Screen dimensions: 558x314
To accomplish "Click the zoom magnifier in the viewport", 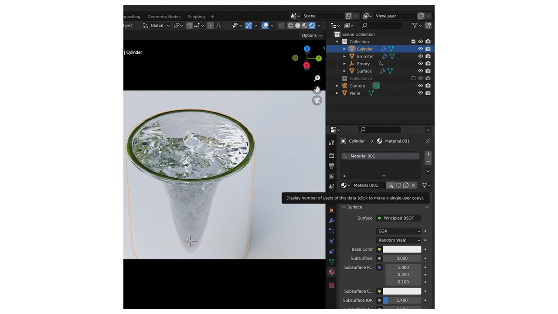I will click(317, 78).
